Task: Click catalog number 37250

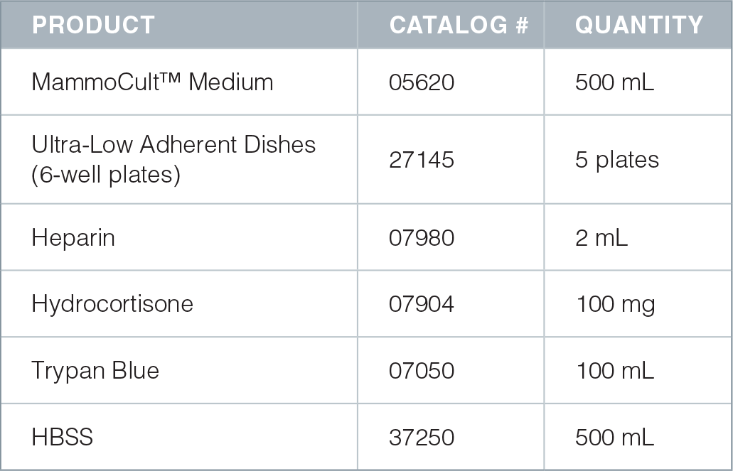Action: click(x=422, y=437)
